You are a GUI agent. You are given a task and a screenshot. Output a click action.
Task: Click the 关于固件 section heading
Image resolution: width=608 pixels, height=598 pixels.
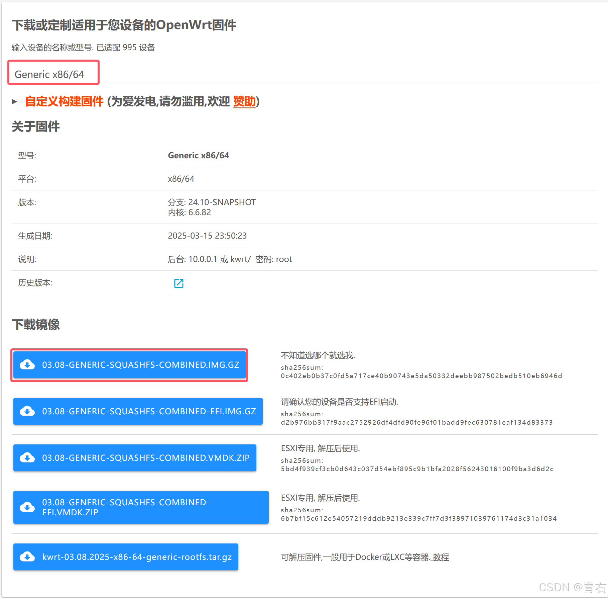pyautogui.click(x=36, y=126)
